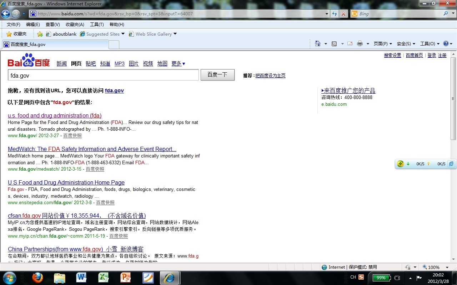This screenshot has height=285, width=457.
Task: Open a new blank tab
Action: point(114,45)
